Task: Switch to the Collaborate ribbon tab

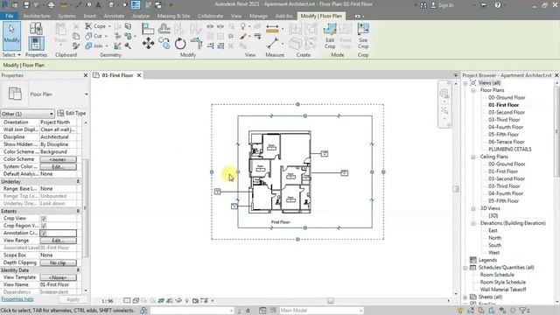Action: [210, 16]
